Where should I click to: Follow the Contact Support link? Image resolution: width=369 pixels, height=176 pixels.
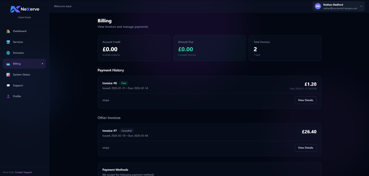pyautogui.click(x=23, y=172)
